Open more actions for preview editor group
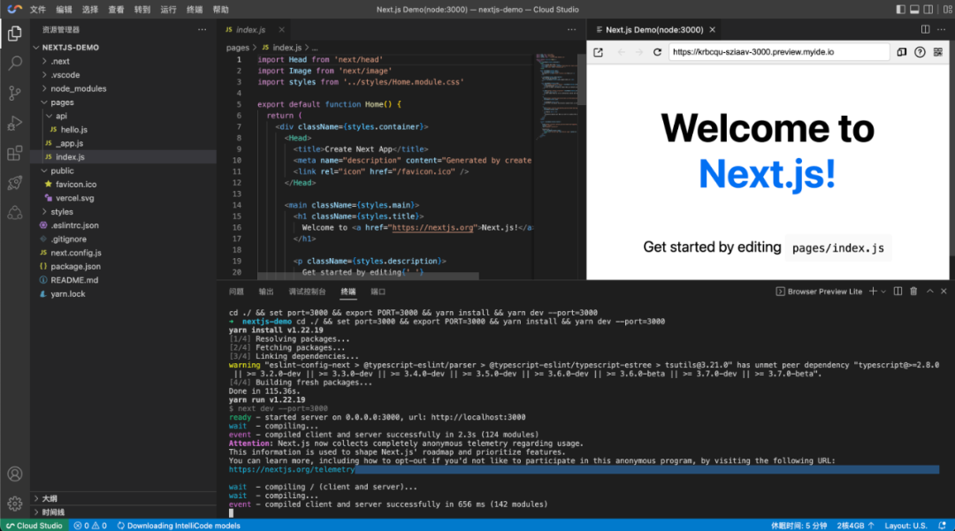Image resolution: width=955 pixels, height=531 pixels. click(x=941, y=29)
